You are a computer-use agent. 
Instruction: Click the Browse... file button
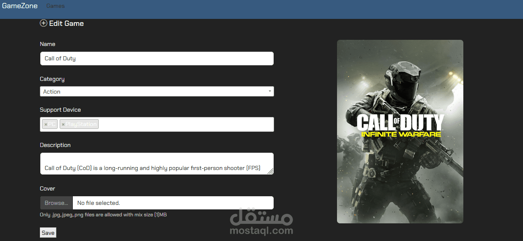coord(56,203)
